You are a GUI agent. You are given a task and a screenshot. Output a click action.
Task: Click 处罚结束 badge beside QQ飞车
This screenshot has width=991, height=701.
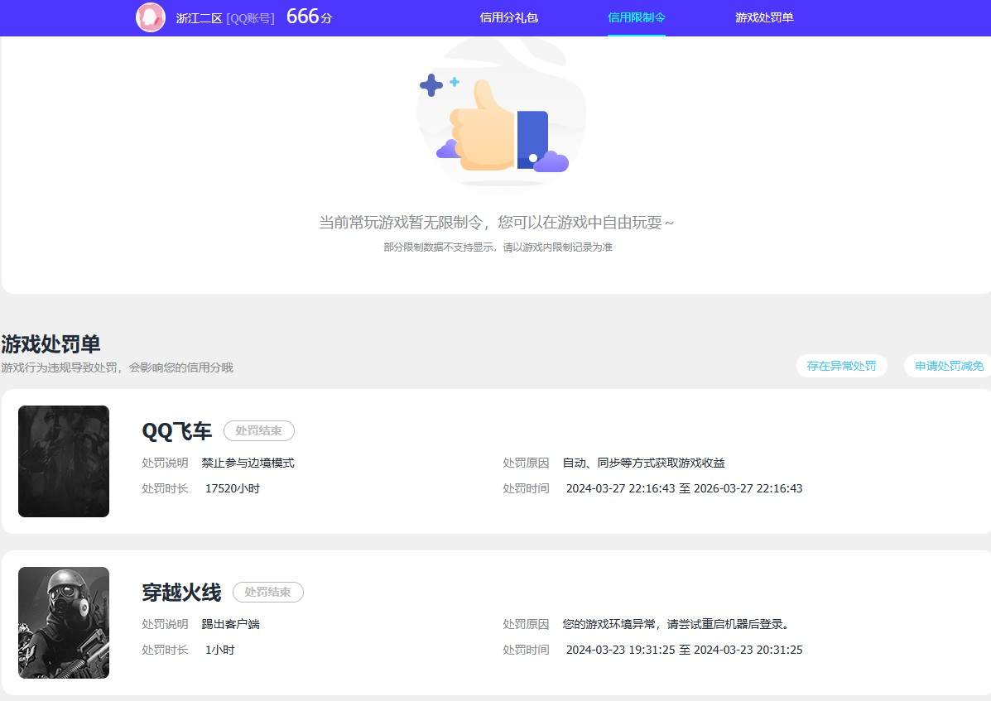point(259,430)
